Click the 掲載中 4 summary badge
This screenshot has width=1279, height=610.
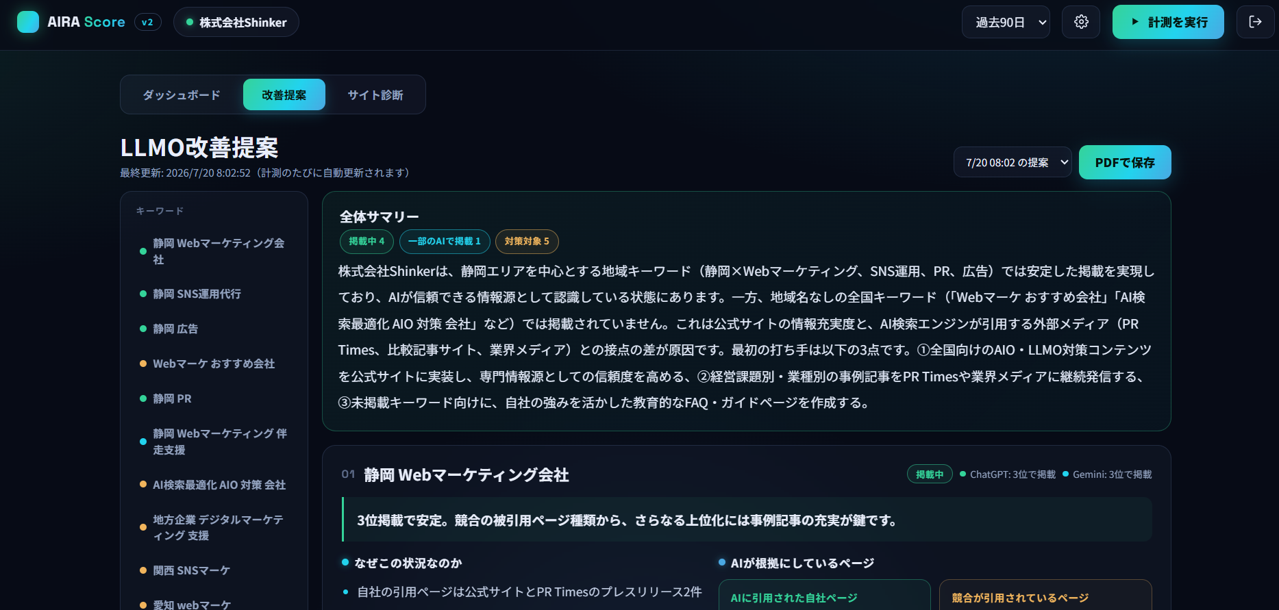pos(367,241)
